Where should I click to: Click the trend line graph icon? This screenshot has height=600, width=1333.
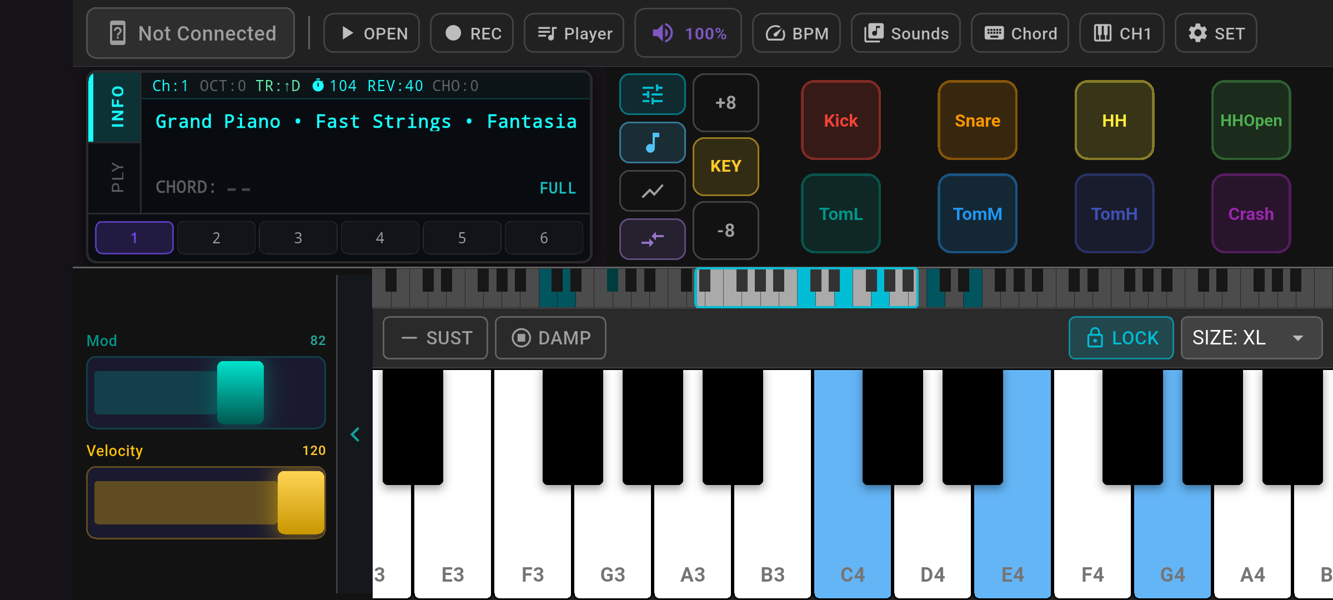pos(652,191)
